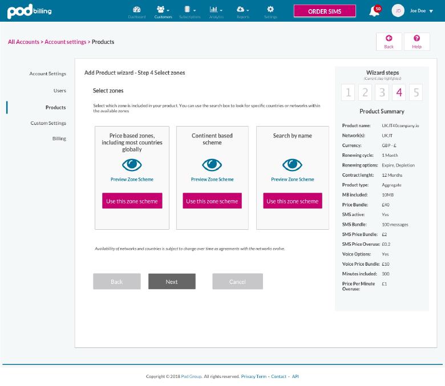Click the 100 messages SMS bundle value
Screen dimensions: 445x386
pos(395,225)
